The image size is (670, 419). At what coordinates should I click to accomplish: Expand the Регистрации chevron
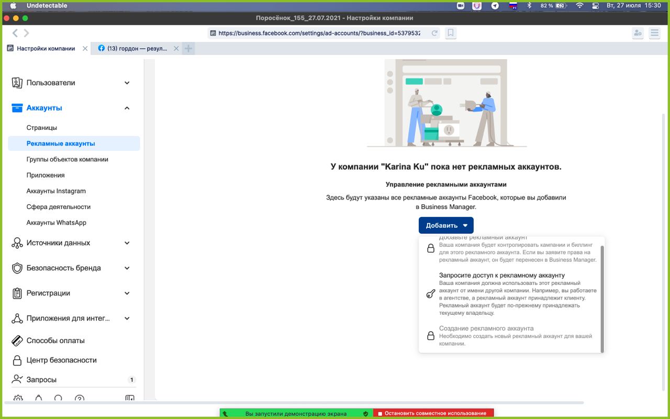[127, 293]
